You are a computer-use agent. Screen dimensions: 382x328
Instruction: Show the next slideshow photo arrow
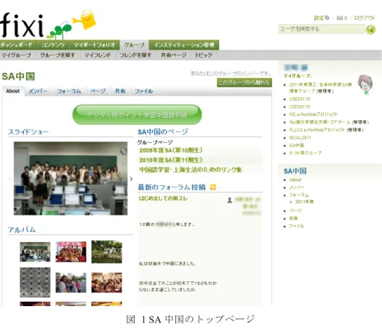131,179
